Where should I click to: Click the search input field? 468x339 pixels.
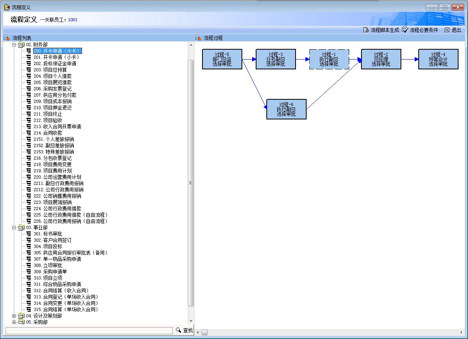tap(89, 331)
